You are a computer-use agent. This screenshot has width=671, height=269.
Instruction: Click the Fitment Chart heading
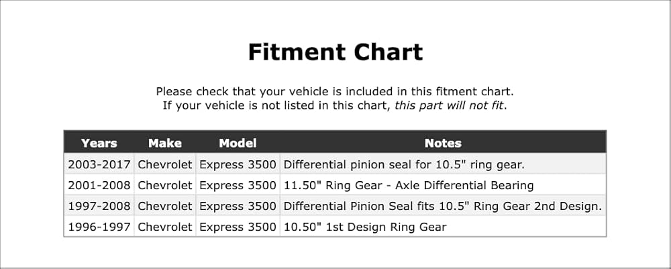click(x=335, y=52)
